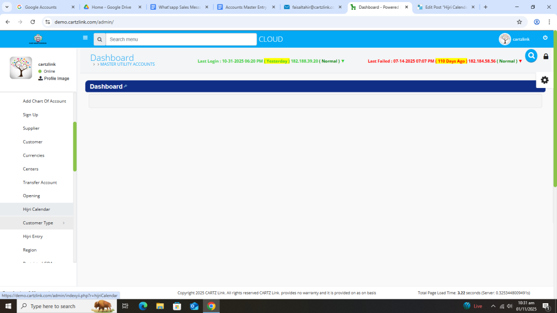Open Hijri Calendar in sidebar menu
This screenshot has height=313, width=557.
(x=36, y=209)
